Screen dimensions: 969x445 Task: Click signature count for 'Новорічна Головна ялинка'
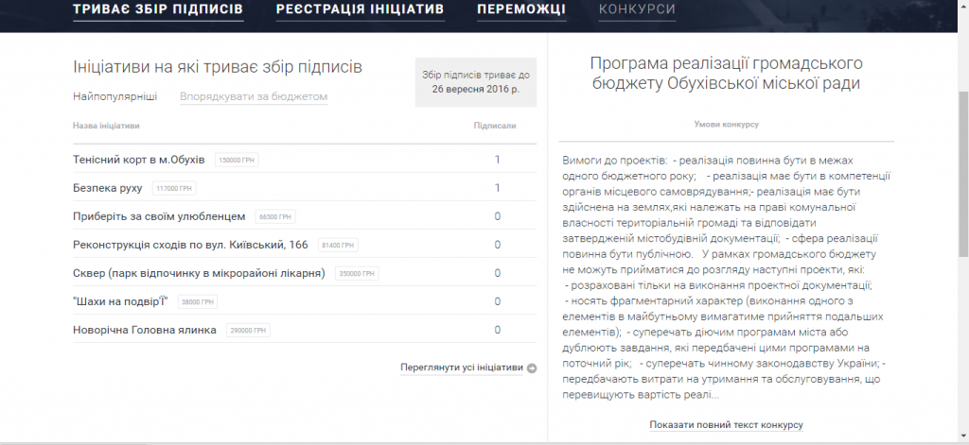(497, 330)
